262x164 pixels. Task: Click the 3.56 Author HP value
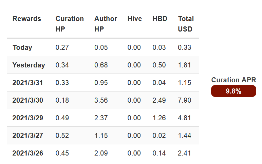click(x=101, y=100)
